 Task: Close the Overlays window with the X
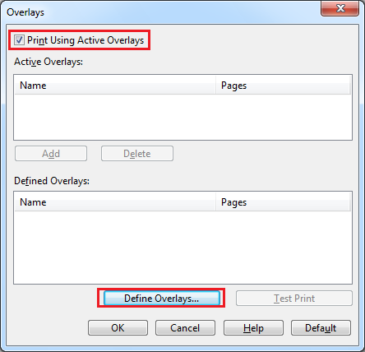coord(340,8)
